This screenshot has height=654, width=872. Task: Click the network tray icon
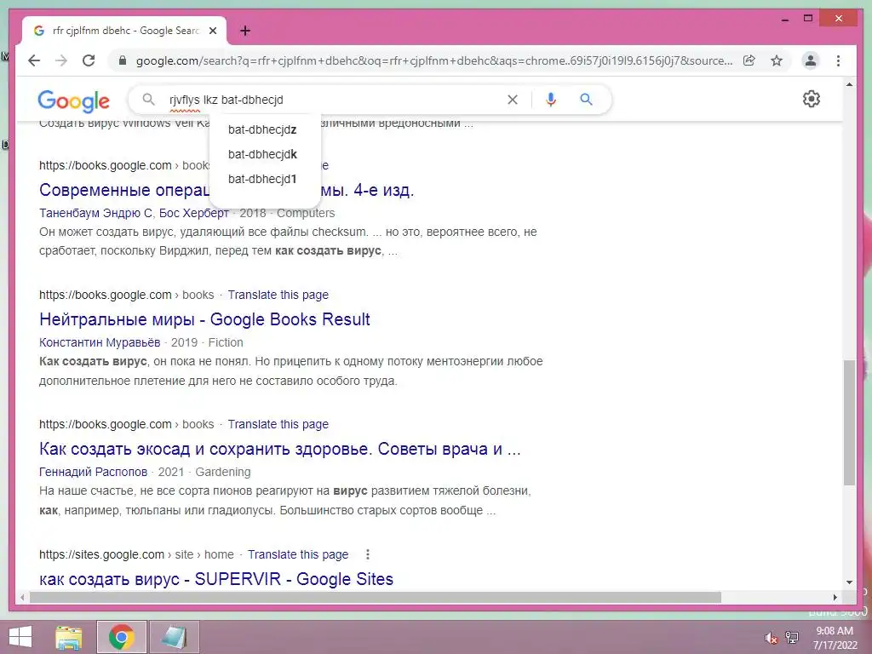792,638
